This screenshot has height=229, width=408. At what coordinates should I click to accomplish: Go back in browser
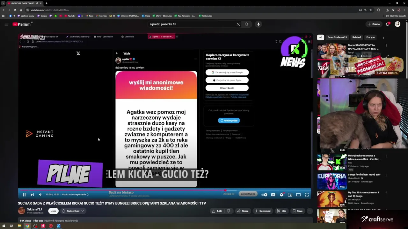click(x=4, y=10)
